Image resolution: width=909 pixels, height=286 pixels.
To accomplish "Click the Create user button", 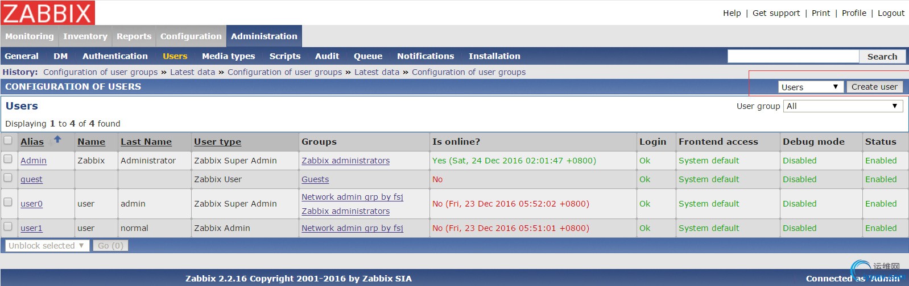I will [x=874, y=87].
